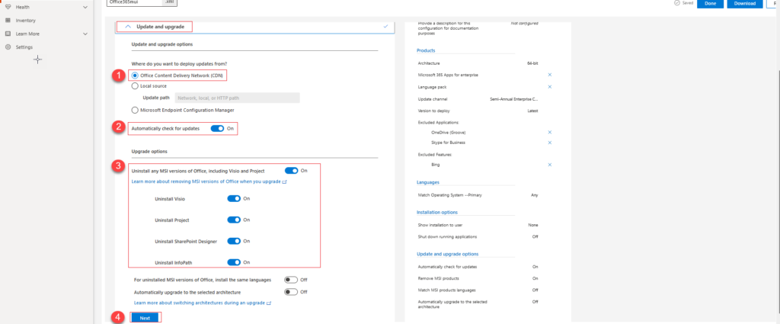Click the Download button
Image resolution: width=780 pixels, height=324 pixels.
745,4
